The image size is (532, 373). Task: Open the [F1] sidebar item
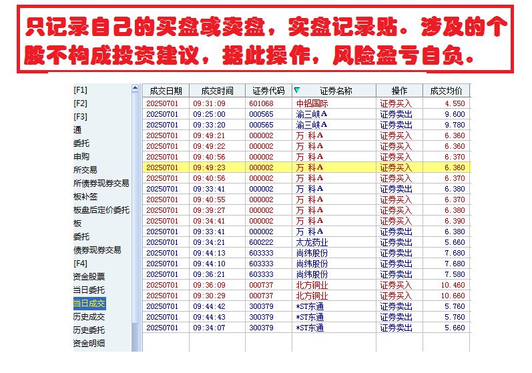coord(80,90)
